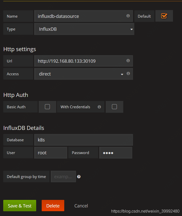
Task: Click the With Credentials label
Action: coord(75,107)
